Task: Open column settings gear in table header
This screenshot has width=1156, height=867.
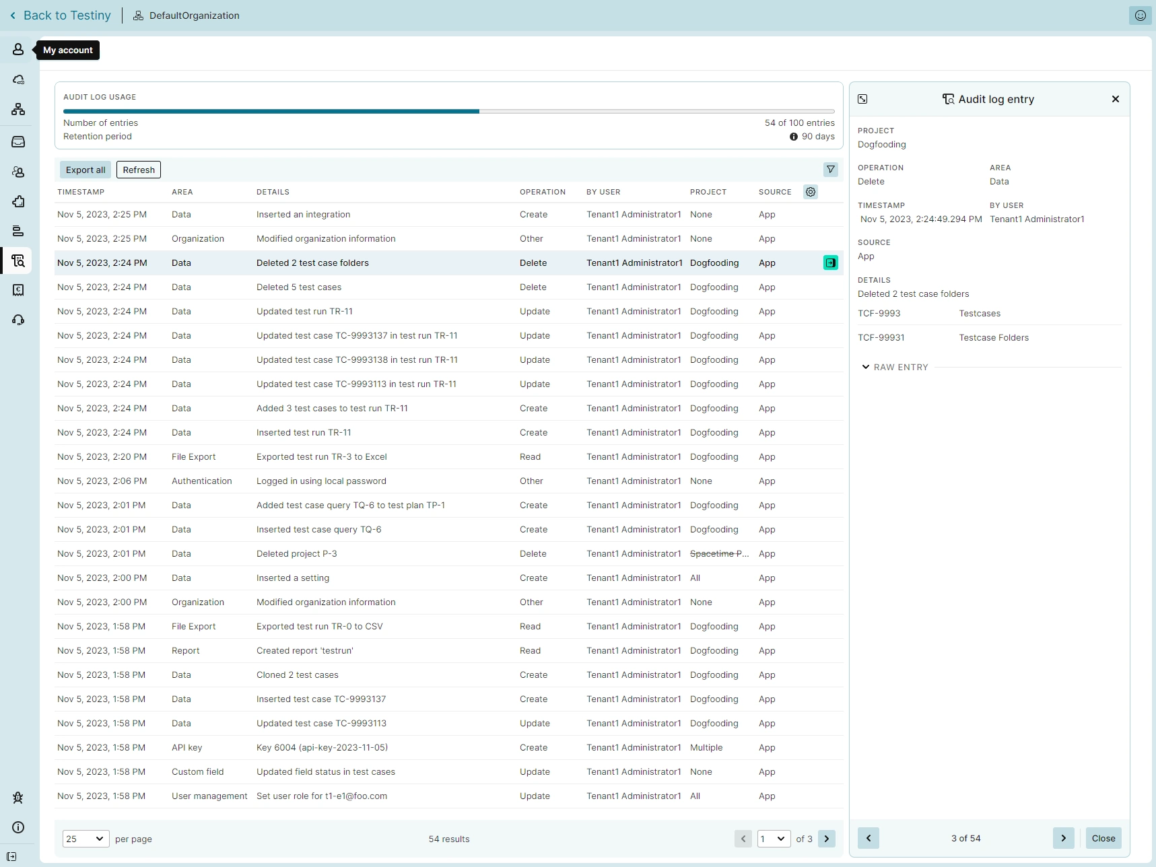Action: tap(811, 192)
